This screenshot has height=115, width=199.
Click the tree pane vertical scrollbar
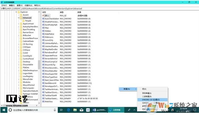pyautogui.click(x=39, y=64)
